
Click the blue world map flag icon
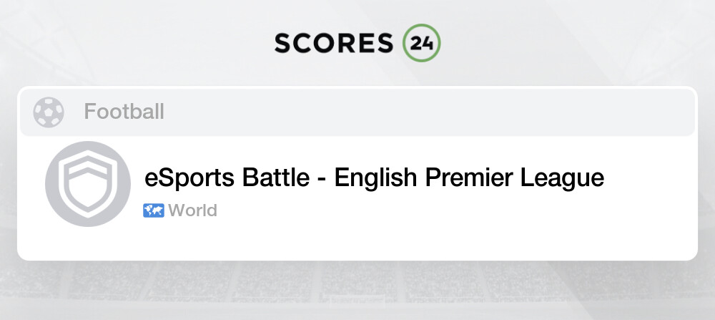pos(154,210)
